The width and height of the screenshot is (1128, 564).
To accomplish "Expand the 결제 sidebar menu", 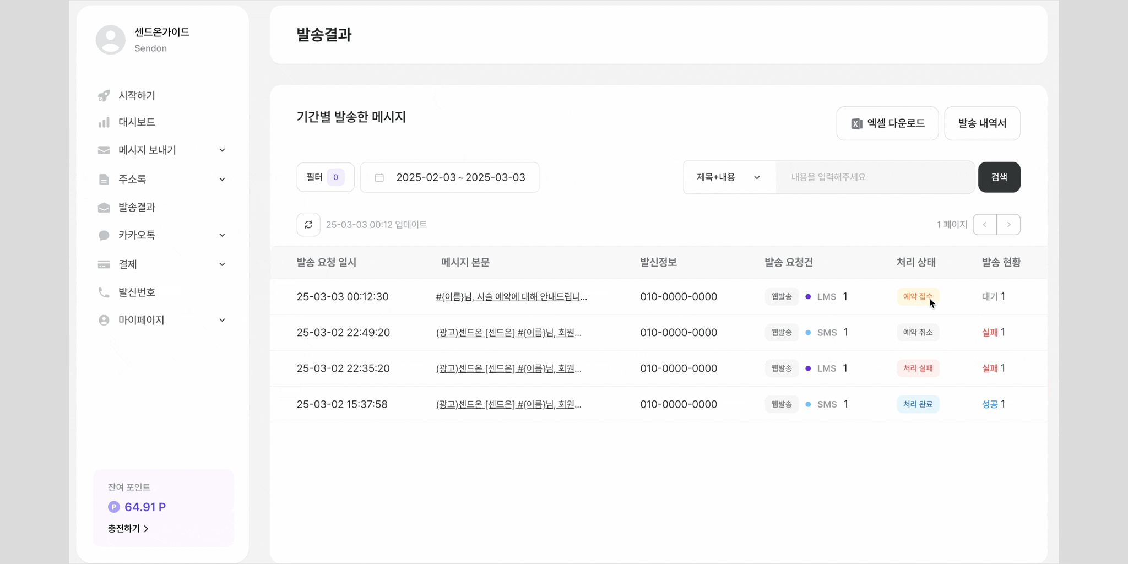I will pos(222,264).
